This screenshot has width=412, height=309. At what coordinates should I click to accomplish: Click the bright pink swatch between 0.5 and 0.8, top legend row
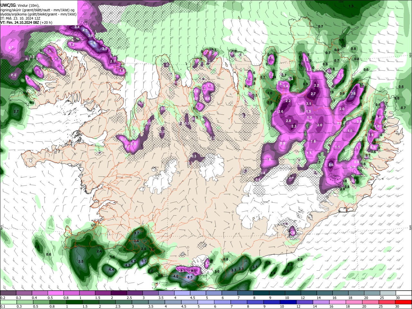[x=55, y=293]
